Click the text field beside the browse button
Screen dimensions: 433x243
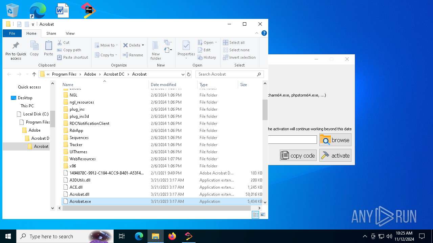(x=293, y=140)
